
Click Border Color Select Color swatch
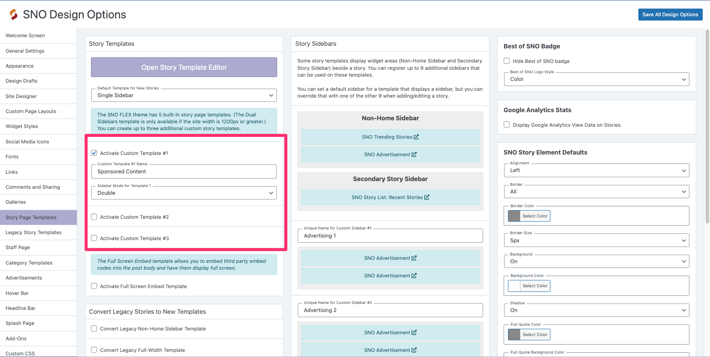coord(529,216)
